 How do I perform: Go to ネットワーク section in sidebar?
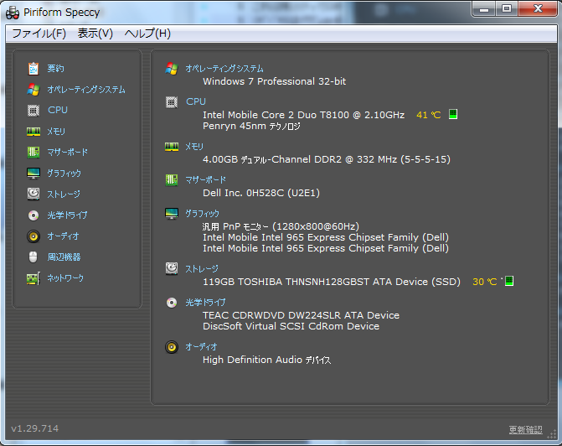[65, 278]
